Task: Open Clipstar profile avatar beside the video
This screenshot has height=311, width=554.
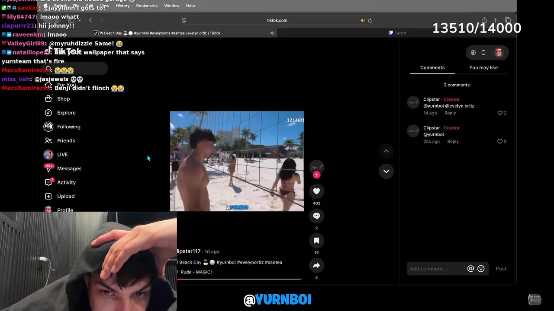Action: [x=316, y=167]
